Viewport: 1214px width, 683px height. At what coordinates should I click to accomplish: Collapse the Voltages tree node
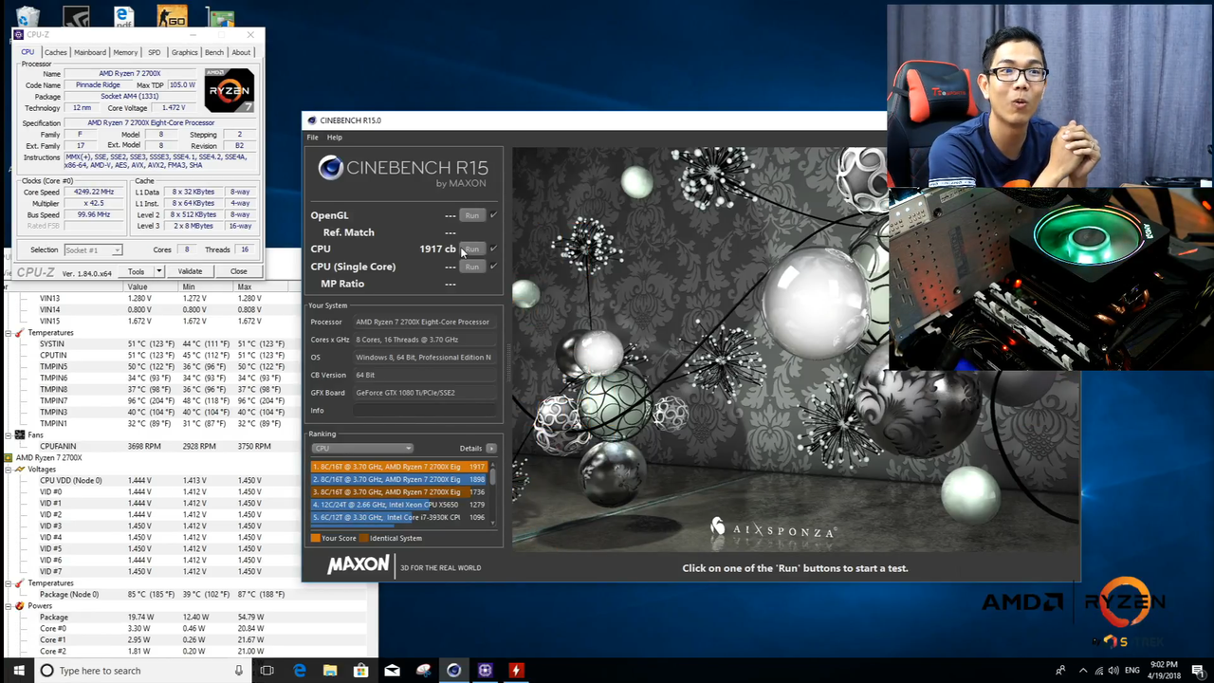[9, 470]
